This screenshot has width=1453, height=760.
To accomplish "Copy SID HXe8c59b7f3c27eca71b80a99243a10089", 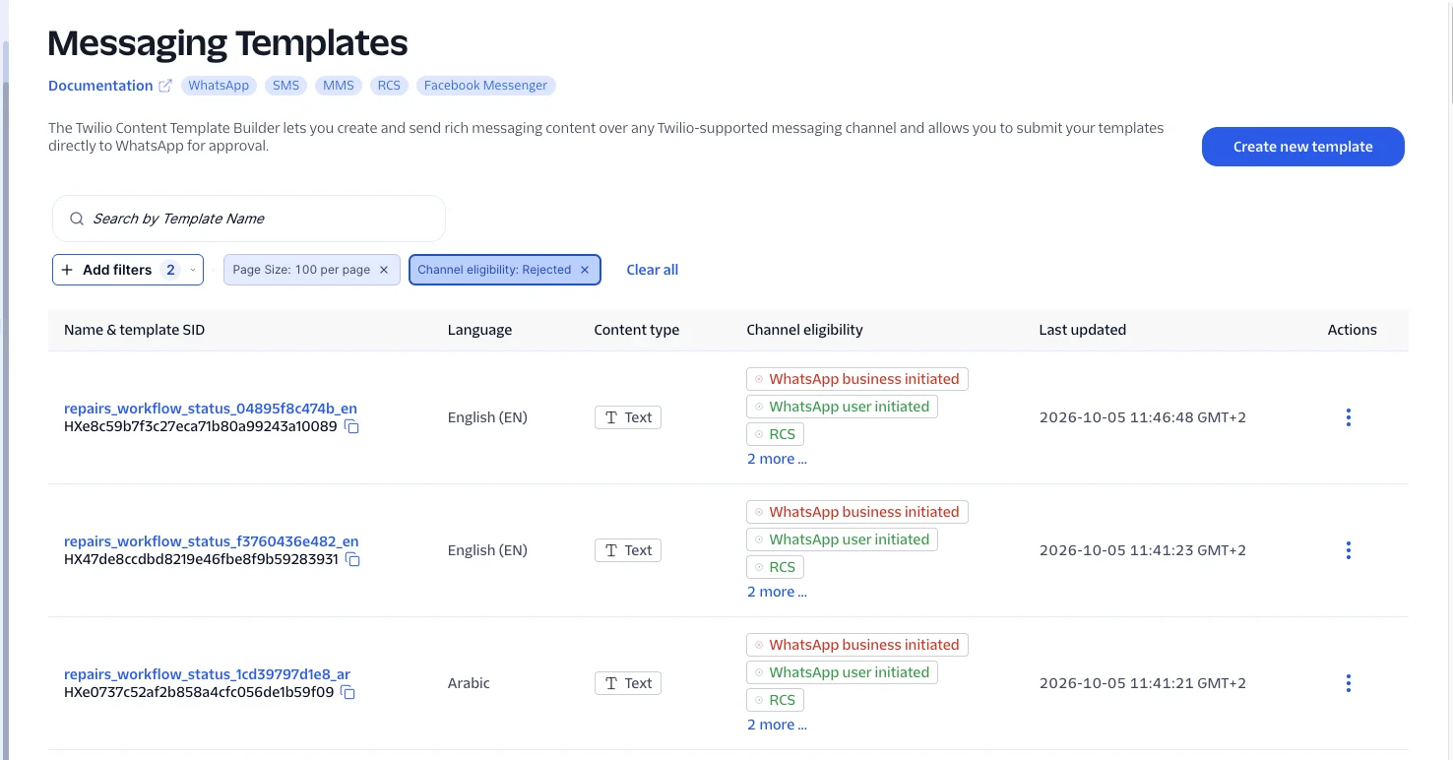I will (351, 427).
